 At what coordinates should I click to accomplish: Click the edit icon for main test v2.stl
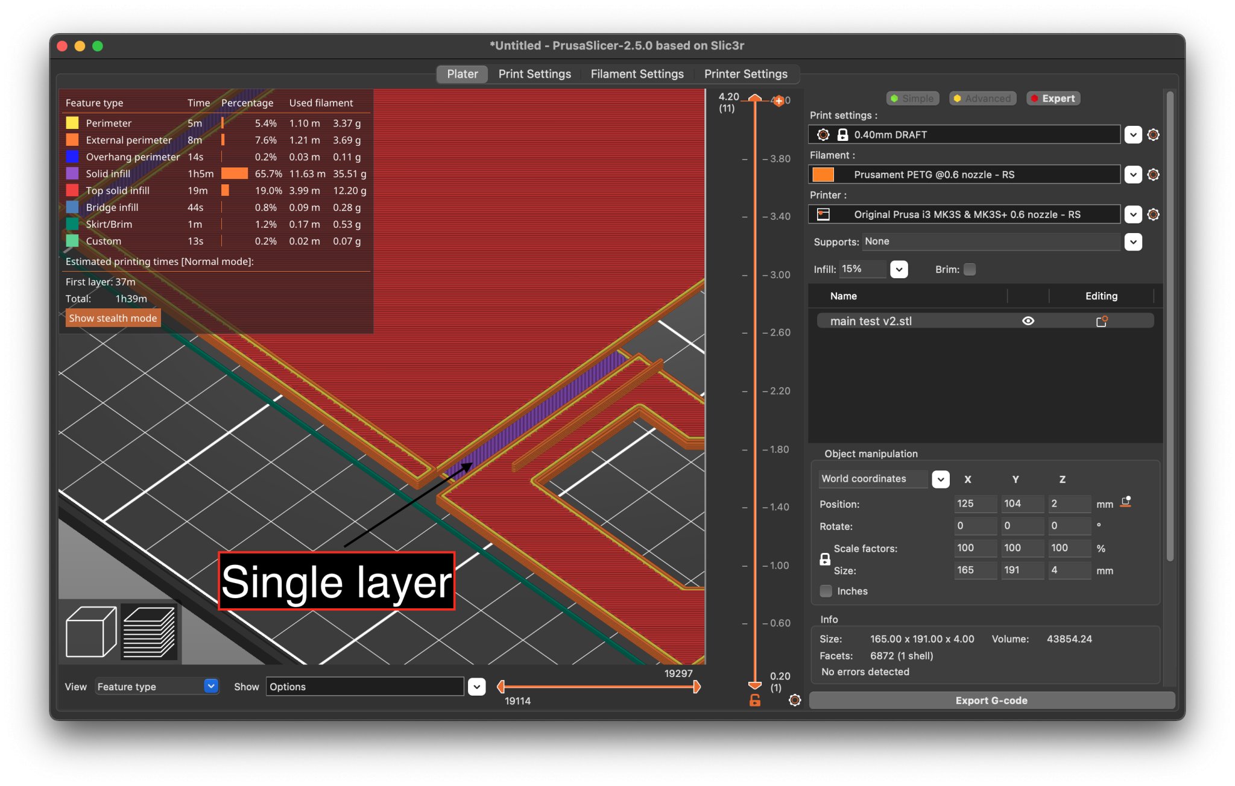click(1101, 321)
